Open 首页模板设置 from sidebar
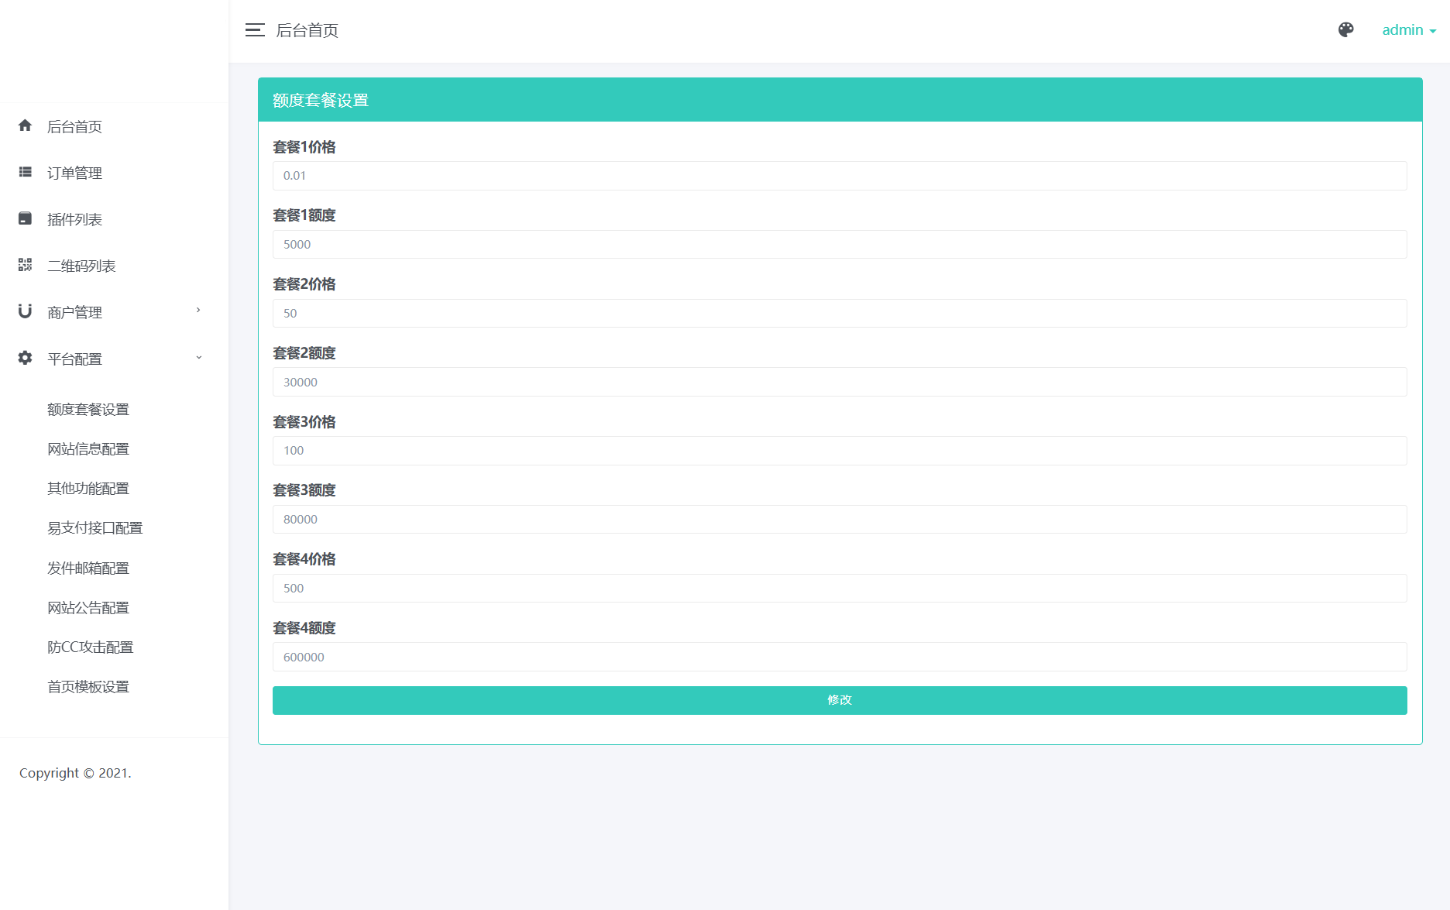The image size is (1450, 910). [88, 687]
